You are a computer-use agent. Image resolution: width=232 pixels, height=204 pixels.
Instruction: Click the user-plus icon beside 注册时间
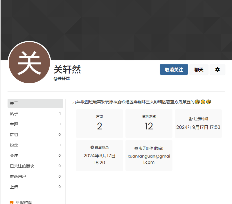191,119
